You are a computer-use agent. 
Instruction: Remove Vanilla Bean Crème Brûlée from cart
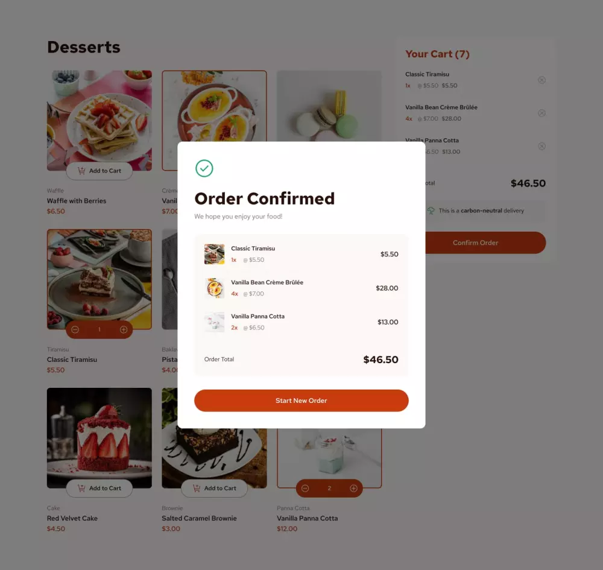point(541,113)
